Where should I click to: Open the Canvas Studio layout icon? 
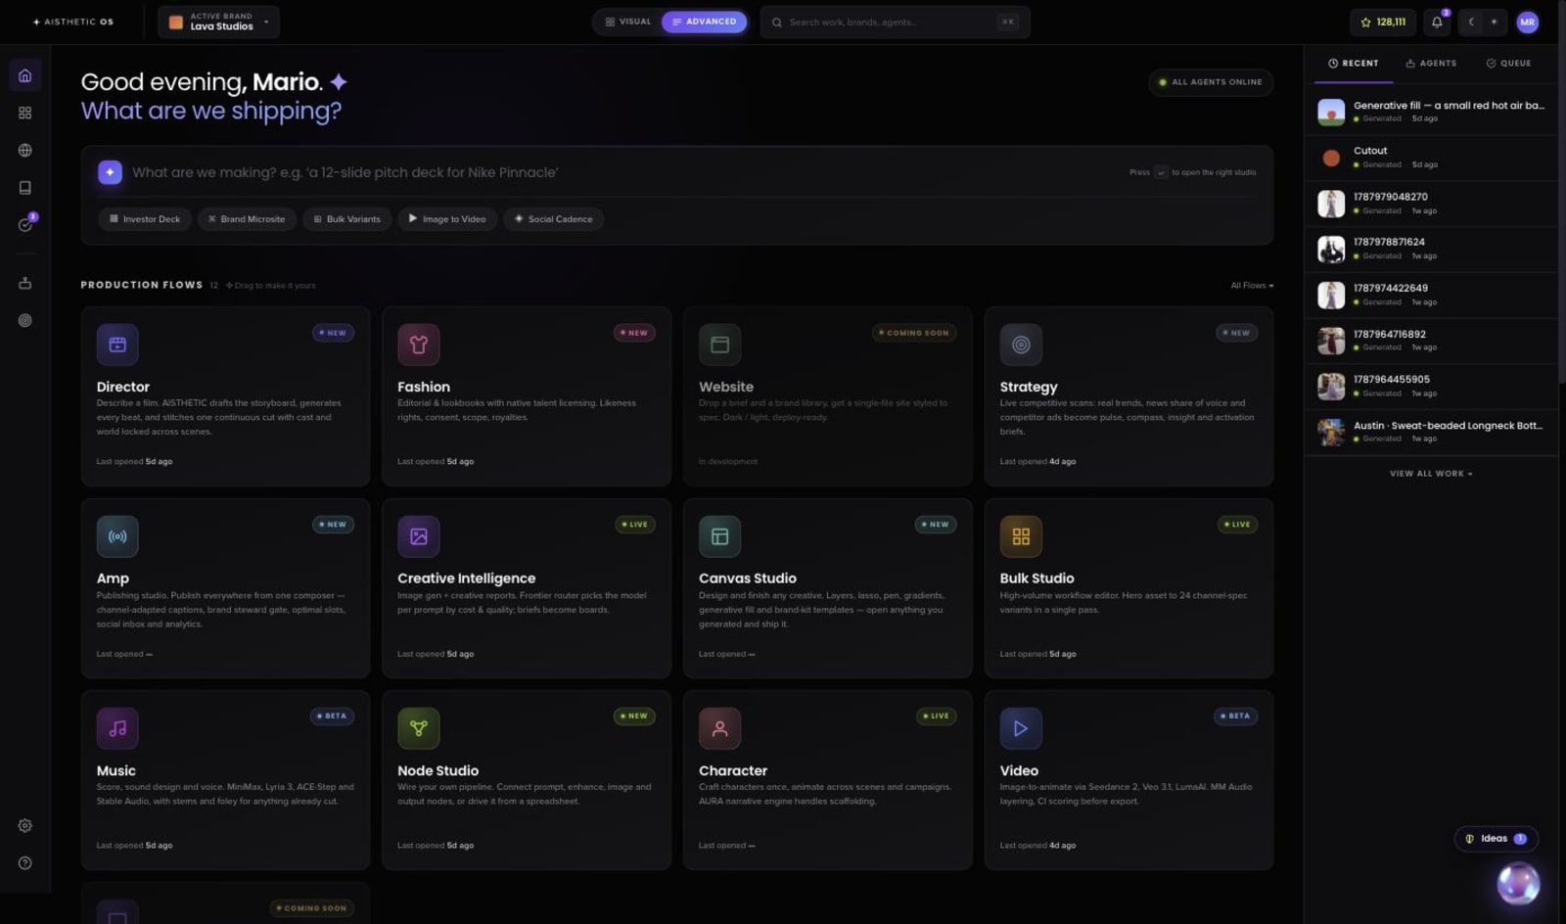point(719,536)
